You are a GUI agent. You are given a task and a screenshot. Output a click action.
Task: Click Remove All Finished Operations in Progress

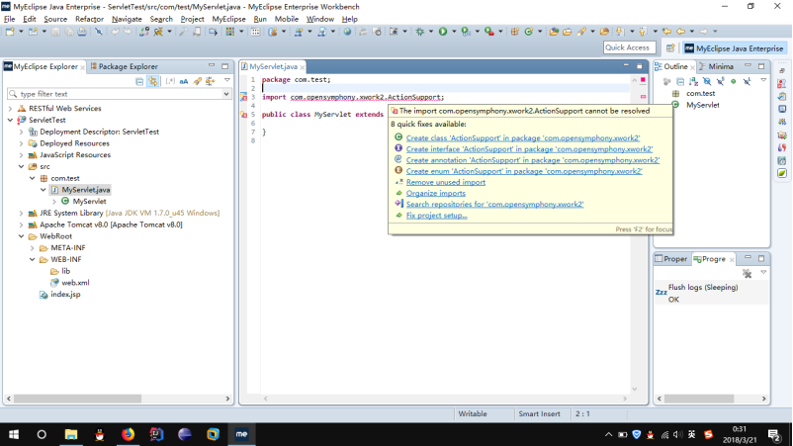pos(748,273)
